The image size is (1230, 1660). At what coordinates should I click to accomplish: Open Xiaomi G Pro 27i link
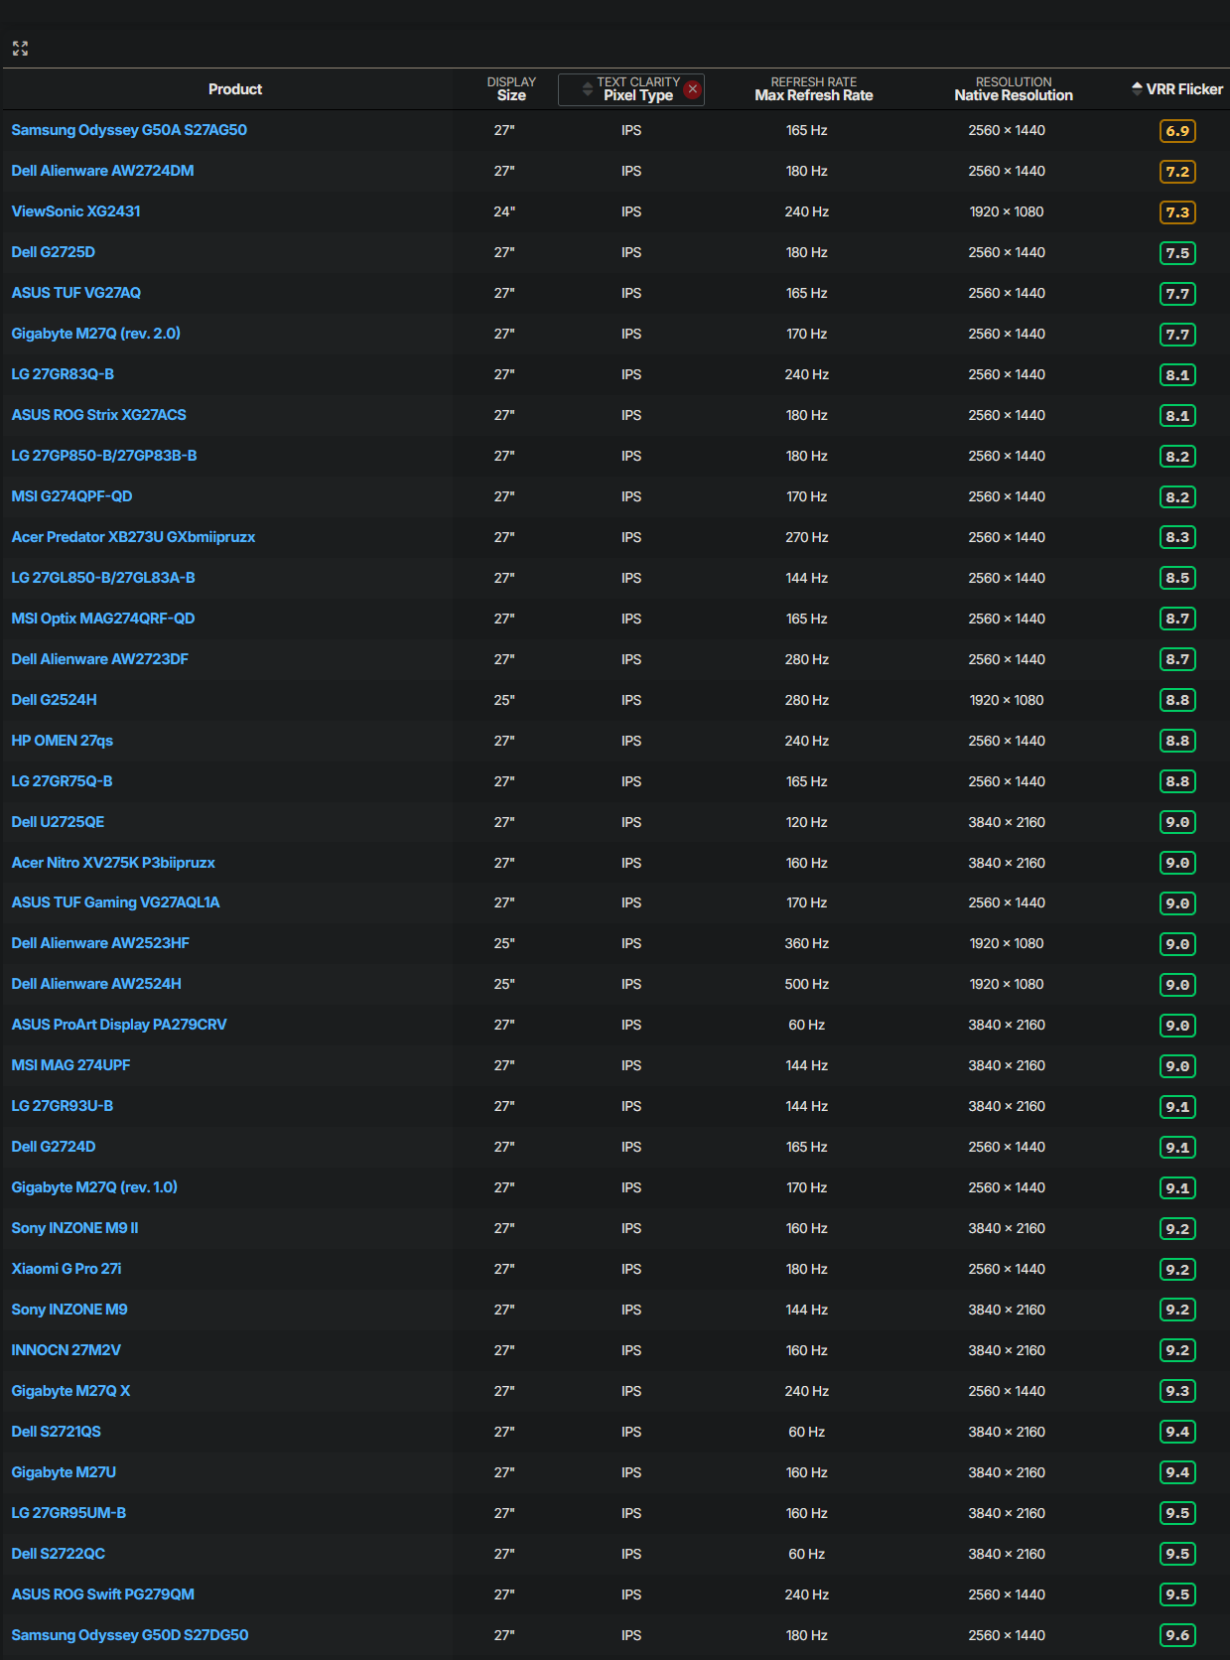coord(67,1269)
